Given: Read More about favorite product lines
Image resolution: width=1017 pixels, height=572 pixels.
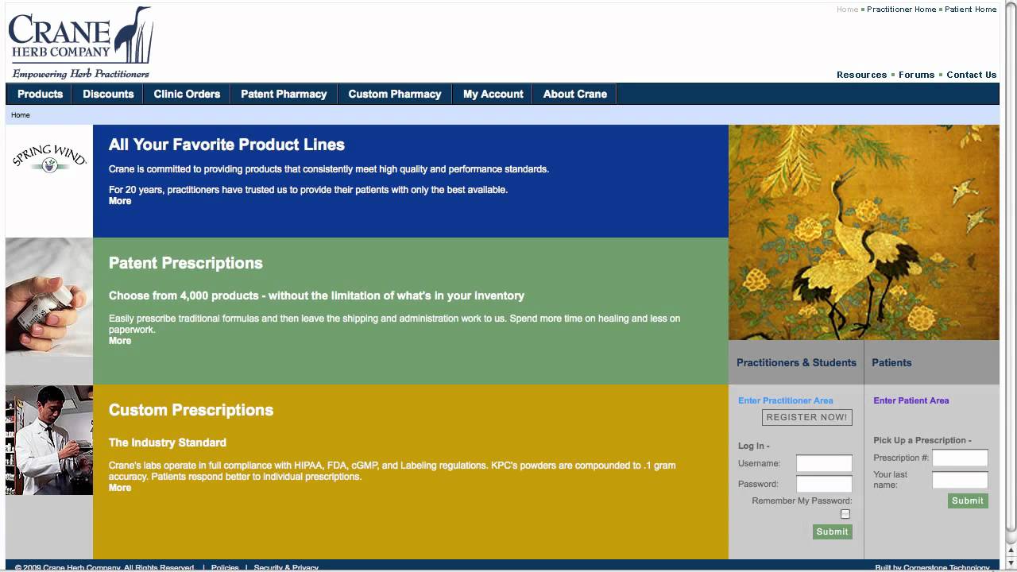Looking at the screenshot, I should coord(120,201).
